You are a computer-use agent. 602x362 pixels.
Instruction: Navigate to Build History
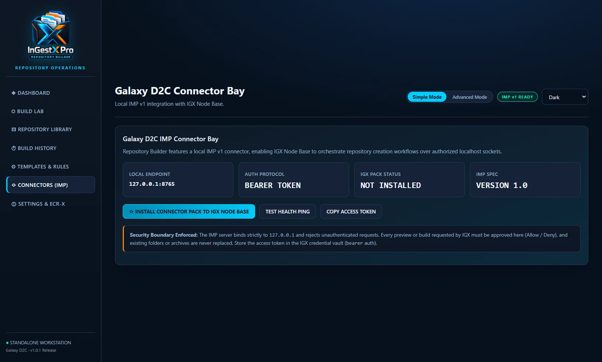point(51,148)
